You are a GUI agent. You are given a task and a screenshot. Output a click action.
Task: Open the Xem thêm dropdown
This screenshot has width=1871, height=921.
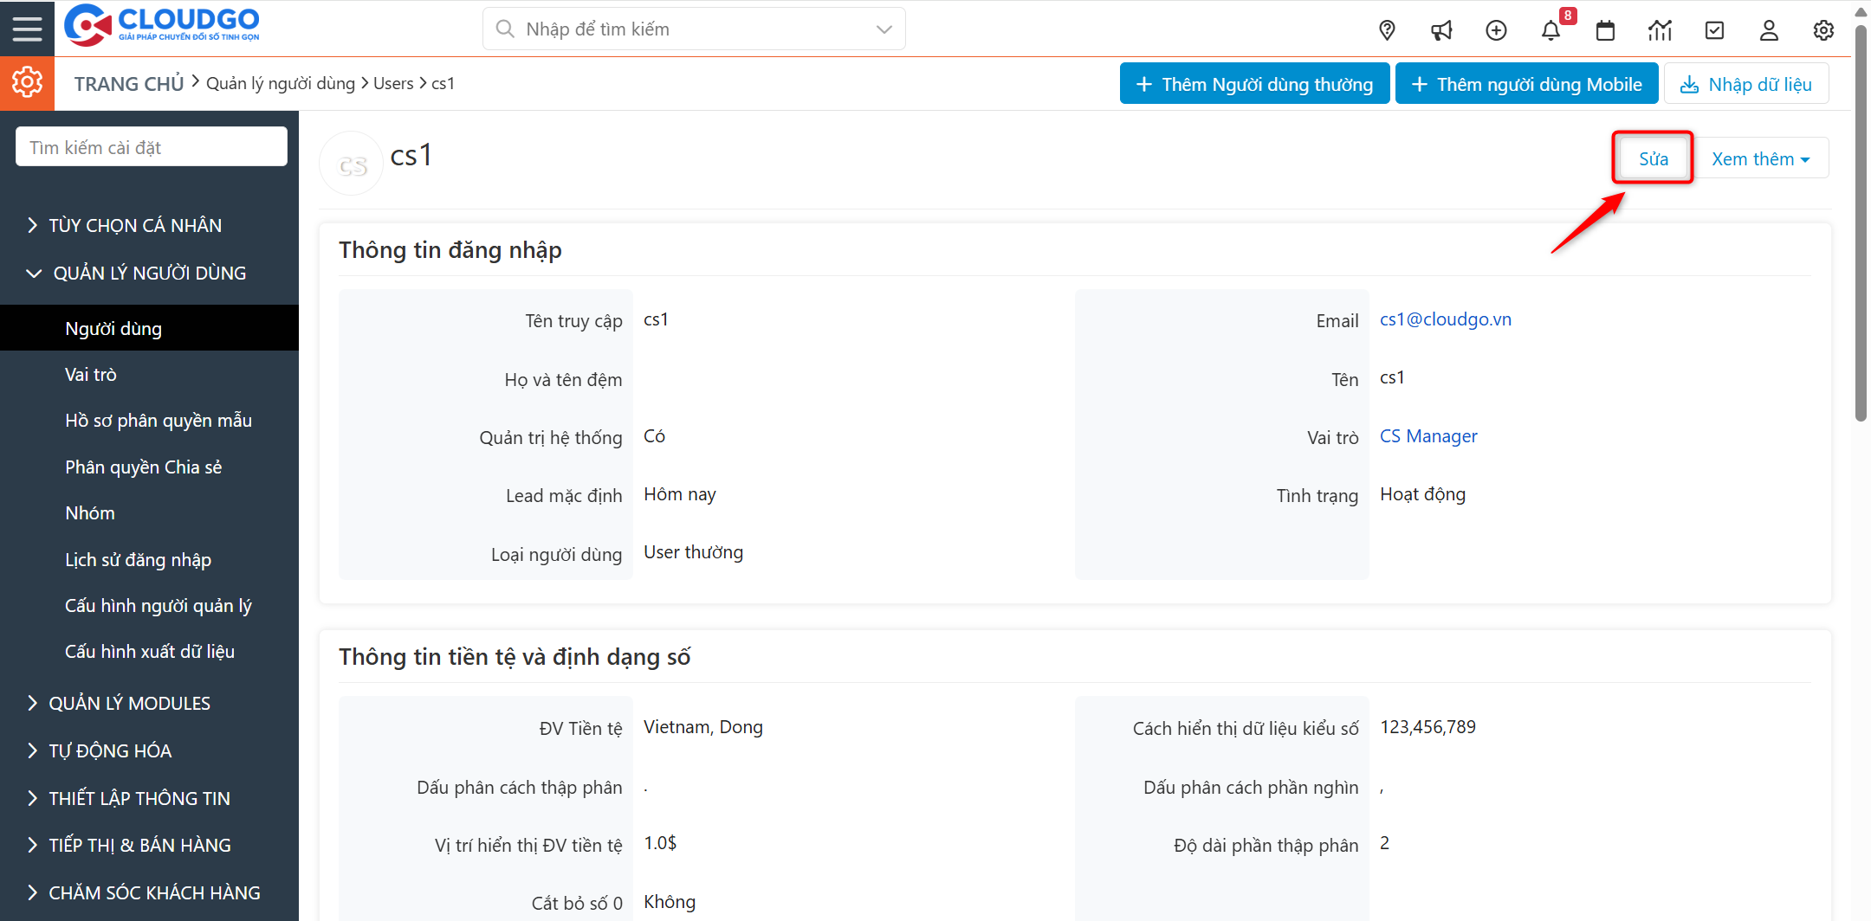coord(1760,158)
